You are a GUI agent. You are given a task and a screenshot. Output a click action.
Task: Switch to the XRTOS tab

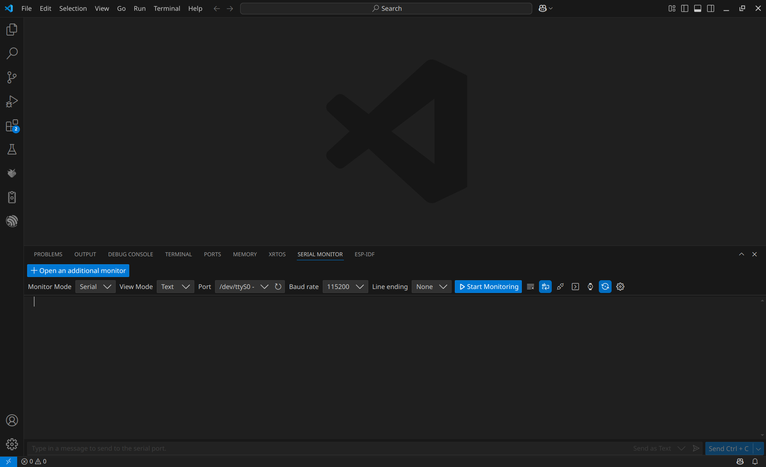[277, 254]
